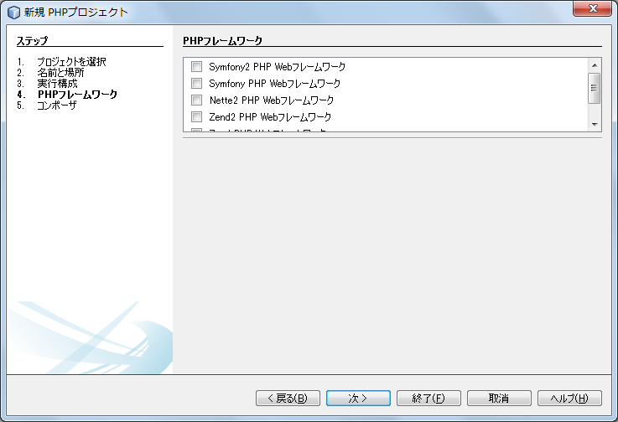Check the Nette2 PHP Web framework box
This screenshot has height=422, width=618.
point(196,100)
